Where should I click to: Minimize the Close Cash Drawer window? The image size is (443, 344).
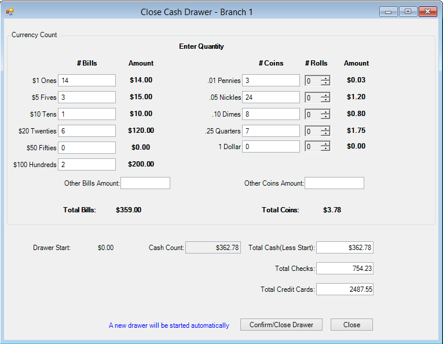388,12
